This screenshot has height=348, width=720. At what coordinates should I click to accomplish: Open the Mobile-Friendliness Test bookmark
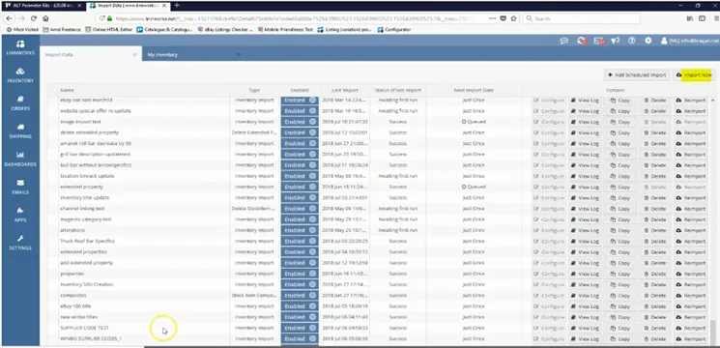click(285, 29)
